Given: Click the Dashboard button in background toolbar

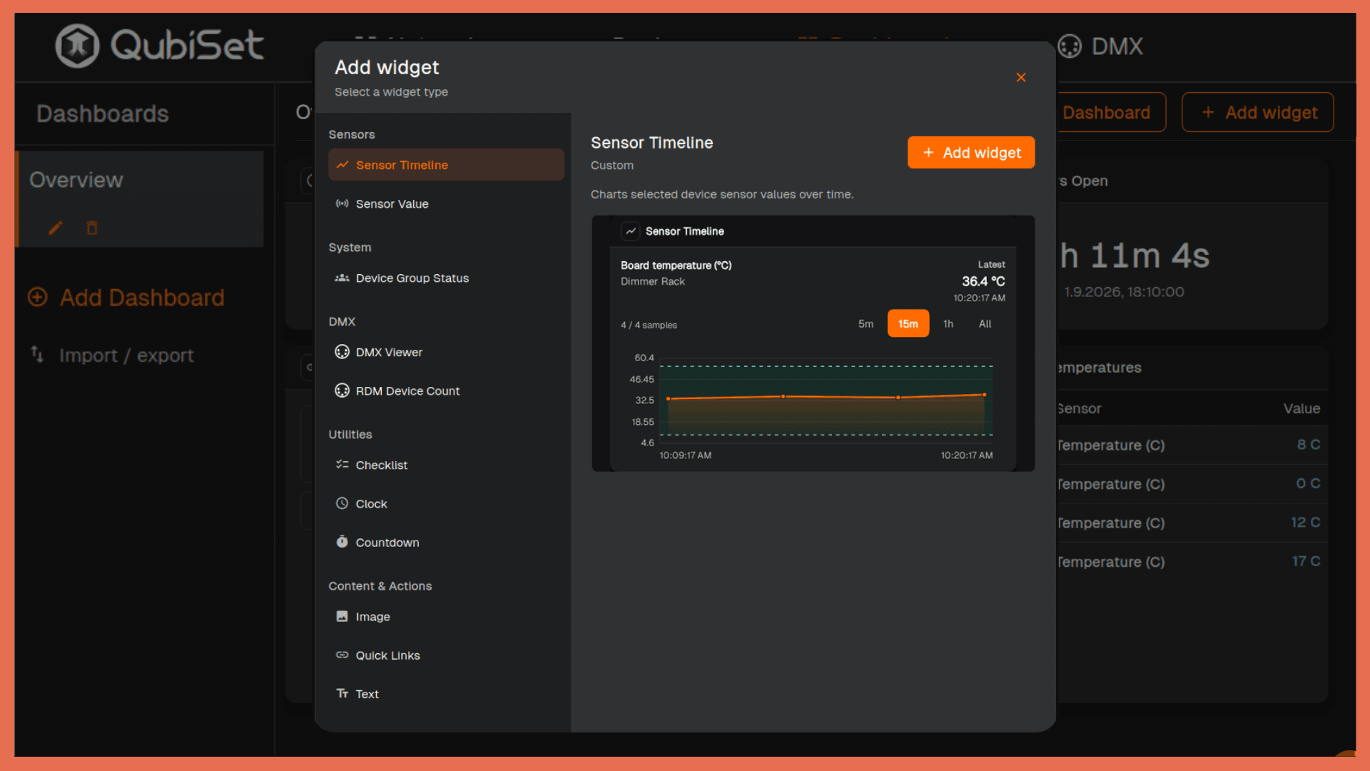Looking at the screenshot, I should [x=1110, y=112].
